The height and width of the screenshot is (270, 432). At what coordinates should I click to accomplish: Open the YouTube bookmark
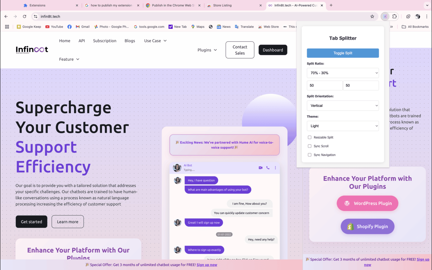click(x=54, y=27)
